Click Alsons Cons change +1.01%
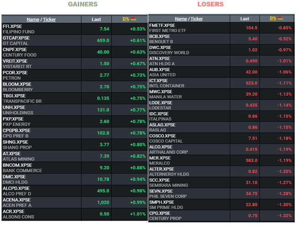Viewport: 297px width, 226px height. (138, 214)
